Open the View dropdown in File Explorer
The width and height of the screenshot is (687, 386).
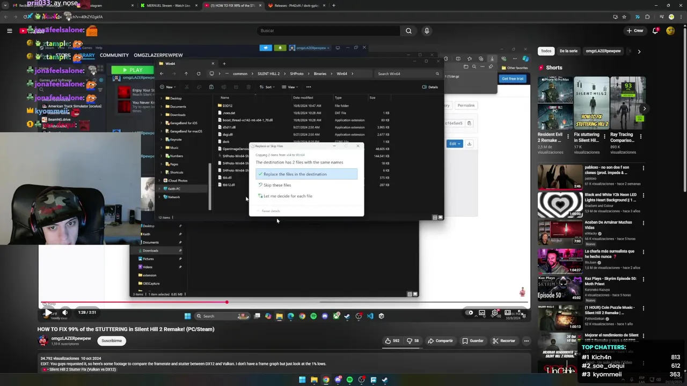tap(289, 87)
